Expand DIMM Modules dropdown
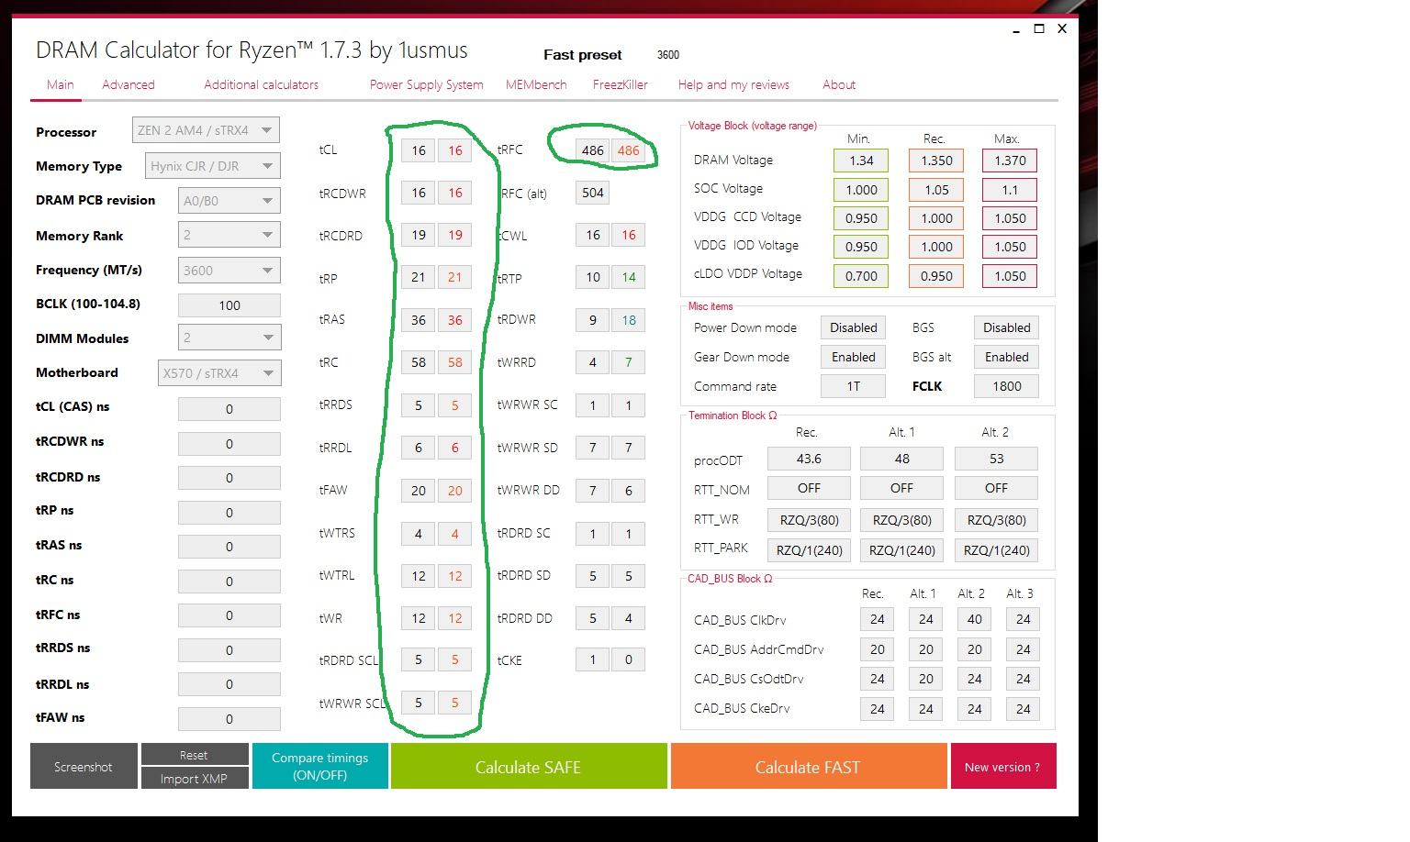Screen dimensions: 1410x842 coord(229,338)
